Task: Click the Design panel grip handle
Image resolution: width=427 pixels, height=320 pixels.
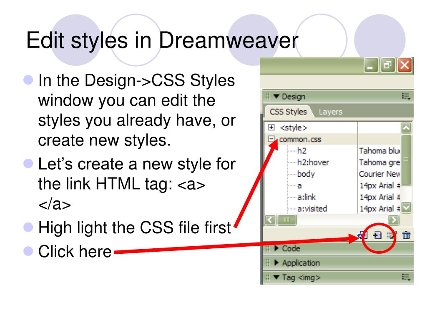Action: [267, 96]
